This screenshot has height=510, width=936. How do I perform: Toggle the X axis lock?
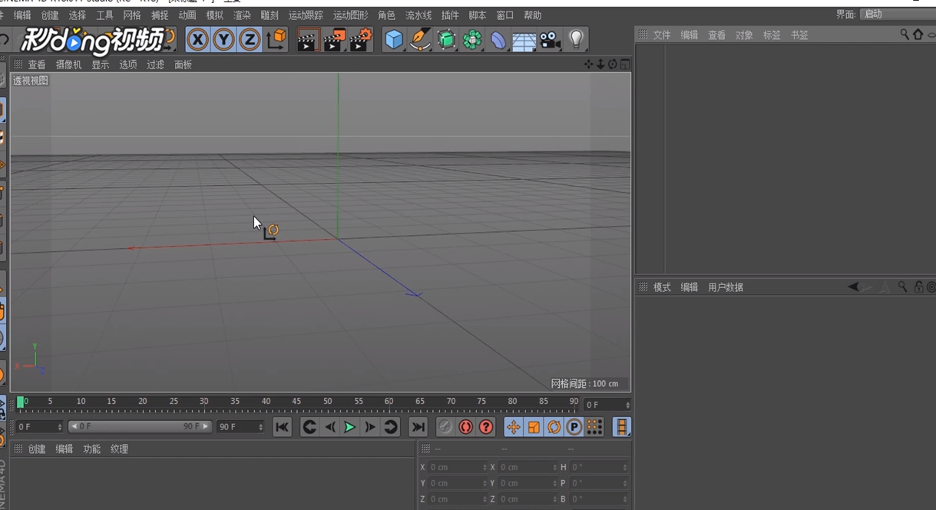click(x=197, y=40)
